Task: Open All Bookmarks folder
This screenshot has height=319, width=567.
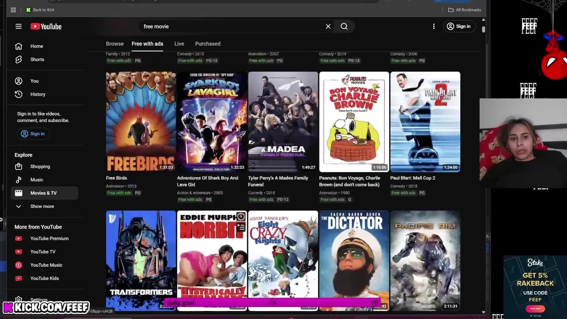Action: 465,10
